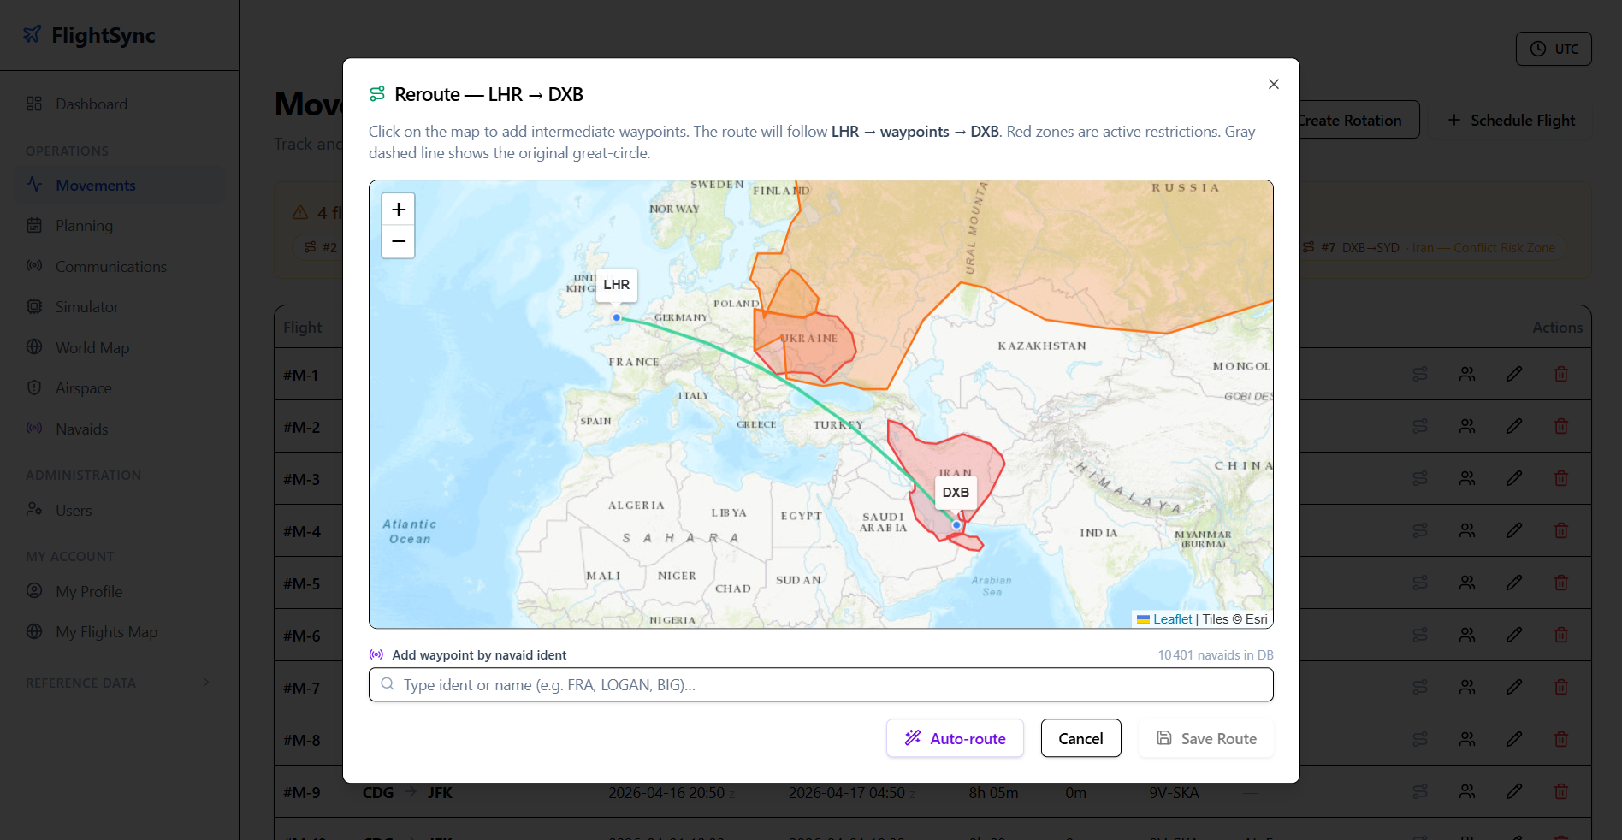Open crew assignment for flight #M-2
This screenshot has width=1622, height=840.
1467,426
